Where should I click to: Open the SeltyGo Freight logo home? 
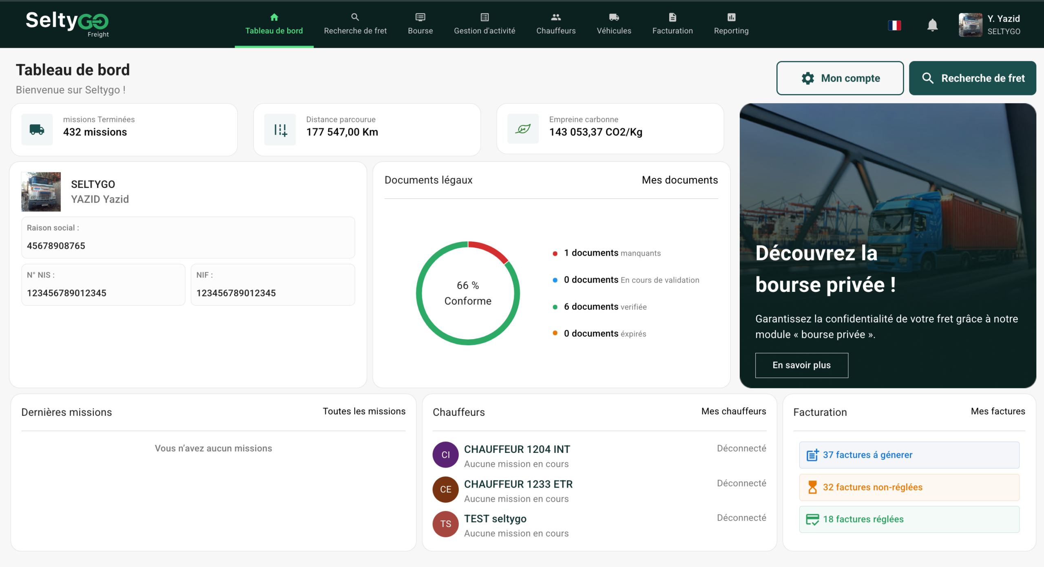pos(67,24)
